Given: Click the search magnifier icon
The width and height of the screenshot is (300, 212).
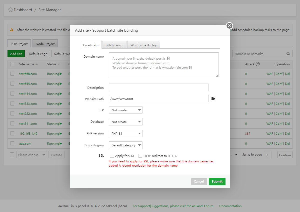Looking at the screenshot, I should coord(288,54).
